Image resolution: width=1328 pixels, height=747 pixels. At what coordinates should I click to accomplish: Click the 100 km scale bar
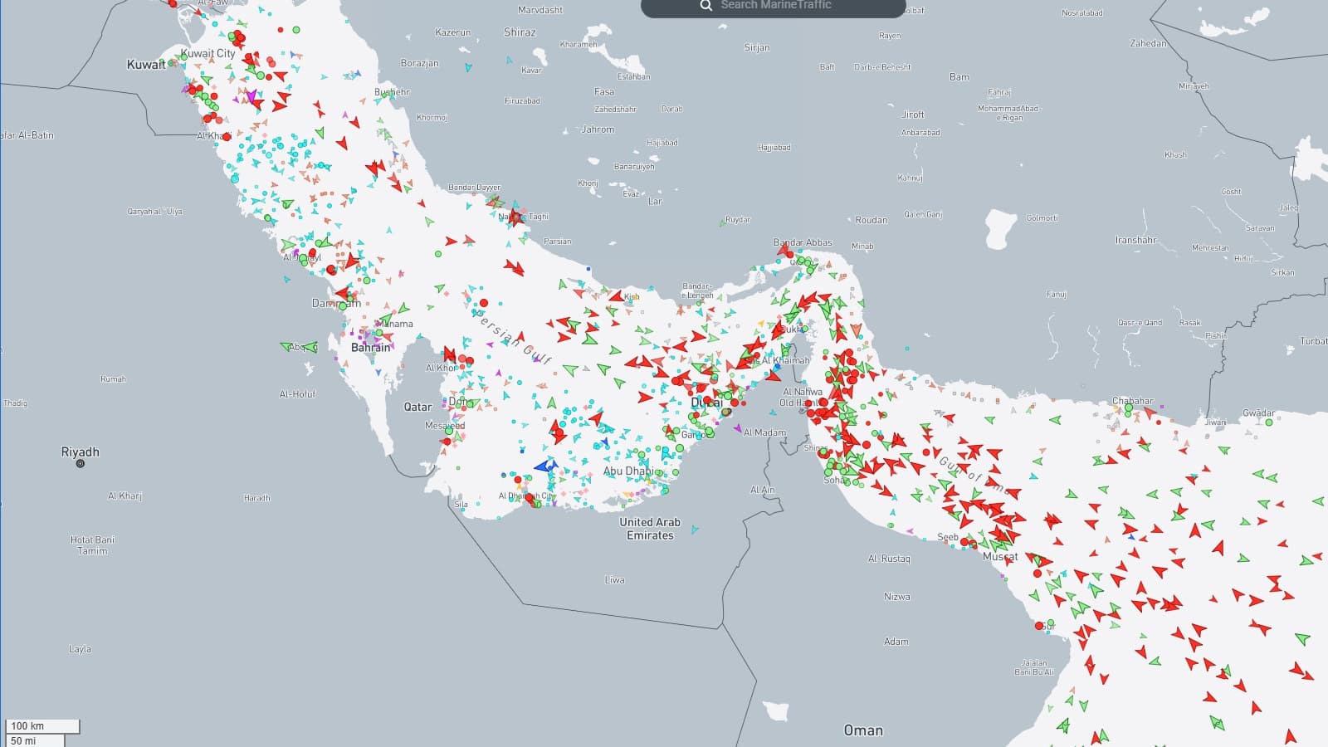click(x=41, y=726)
